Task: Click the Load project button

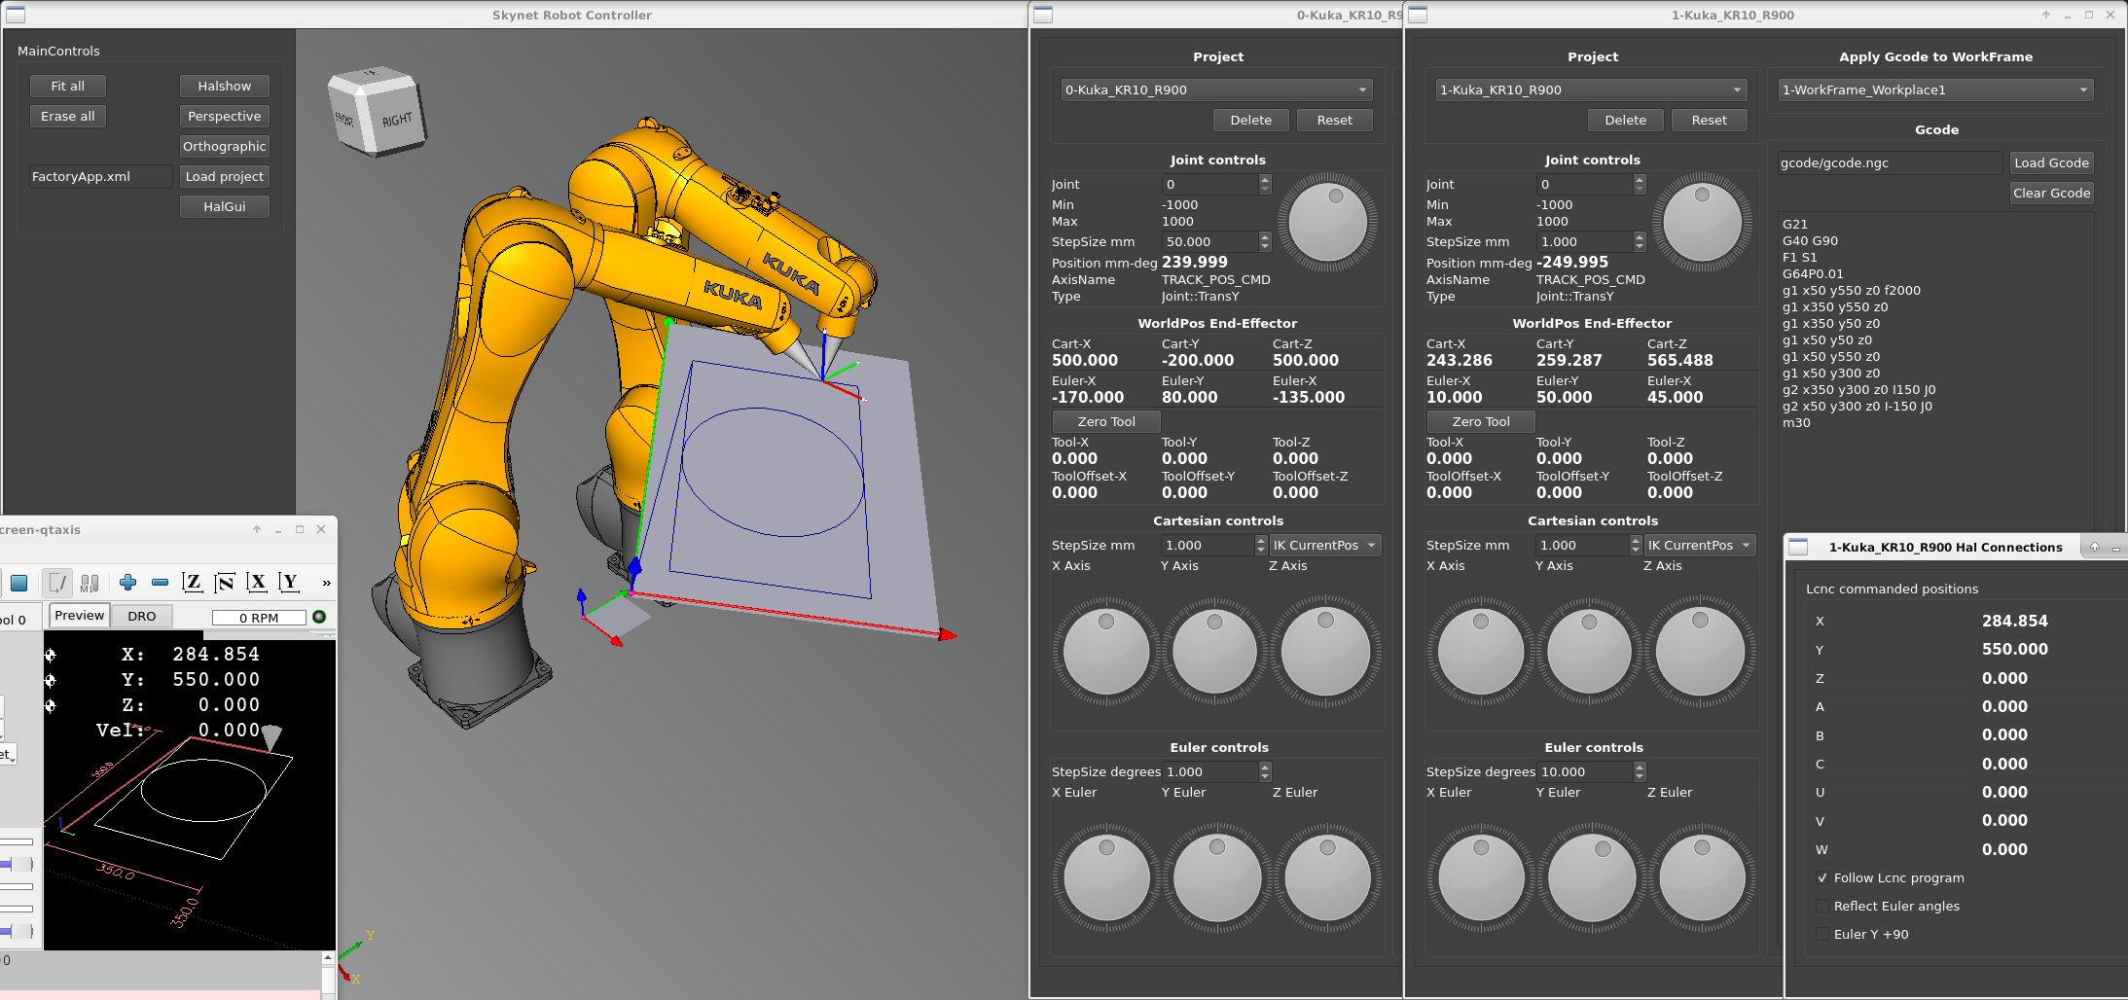Action: [x=225, y=176]
